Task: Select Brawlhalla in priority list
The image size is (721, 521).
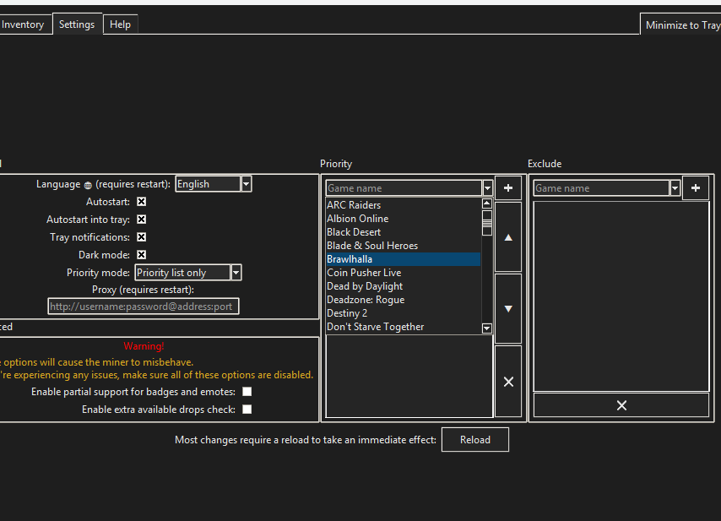Action: pyautogui.click(x=404, y=259)
